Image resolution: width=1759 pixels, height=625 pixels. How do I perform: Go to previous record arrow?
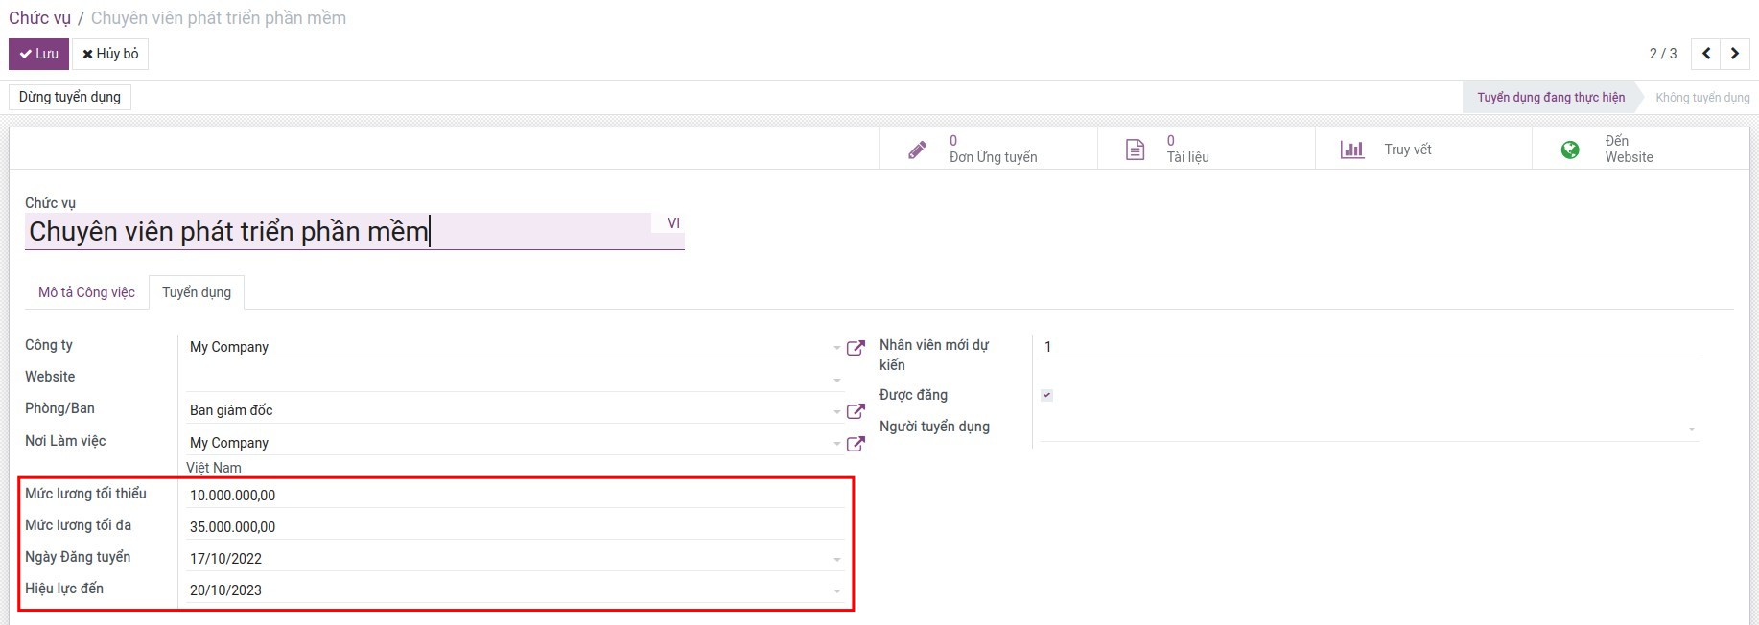1706,54
